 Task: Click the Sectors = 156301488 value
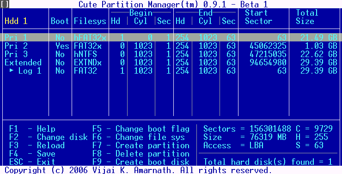click(x=247, y=129)
